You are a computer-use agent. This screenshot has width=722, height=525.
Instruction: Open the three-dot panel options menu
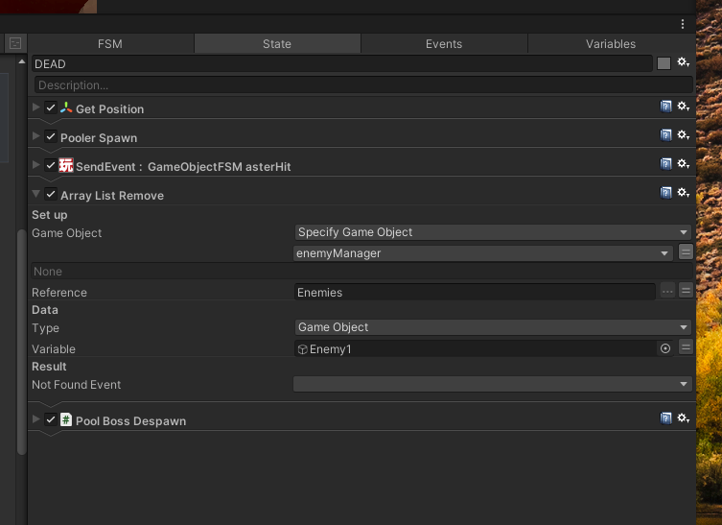point(683,24)
